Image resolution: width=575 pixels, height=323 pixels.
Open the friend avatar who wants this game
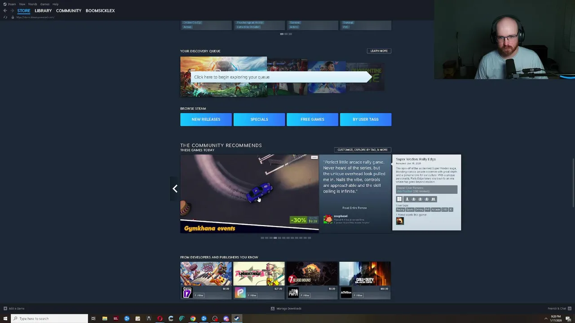point(400,221)
